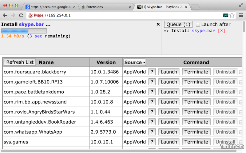
Task: Terminate com.foursquare.blackberry
Action: pyautogui.click(x=196, y=72)
